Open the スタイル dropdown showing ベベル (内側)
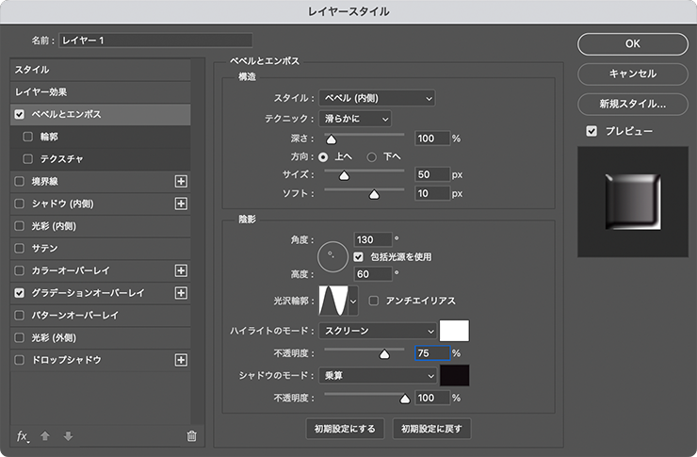This screenshot has width=697, height=457. point(377,98)
